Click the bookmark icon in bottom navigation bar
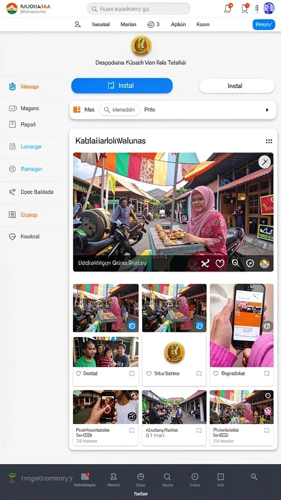 coord(221,477)
